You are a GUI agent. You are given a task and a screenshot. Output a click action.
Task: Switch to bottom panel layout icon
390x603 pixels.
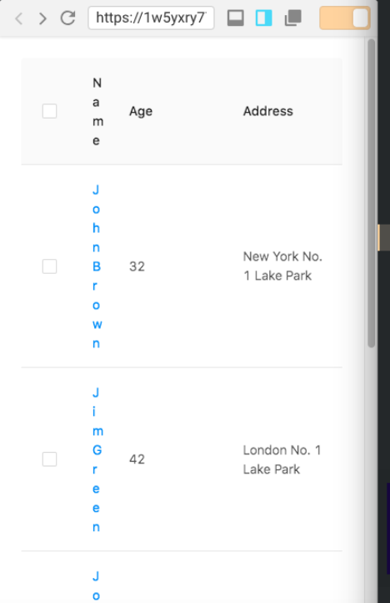(235, 18)
